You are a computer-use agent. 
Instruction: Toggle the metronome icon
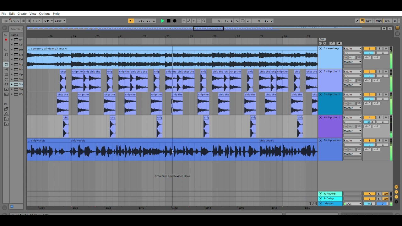click(46, 21)
